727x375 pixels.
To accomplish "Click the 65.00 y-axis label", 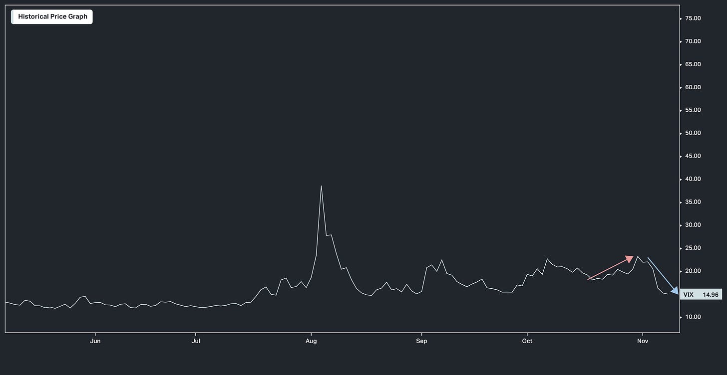I will [693, 64].
